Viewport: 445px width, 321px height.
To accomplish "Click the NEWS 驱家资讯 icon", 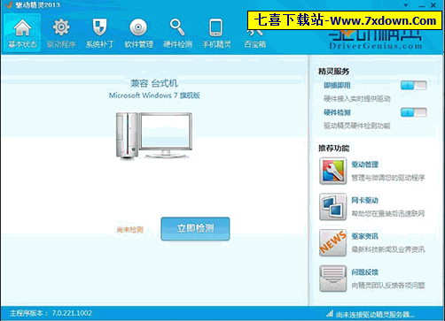I will (332, 243).
